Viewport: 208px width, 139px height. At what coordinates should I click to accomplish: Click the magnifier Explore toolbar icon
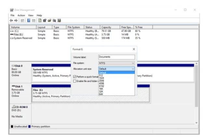click(x=54, y=21)
